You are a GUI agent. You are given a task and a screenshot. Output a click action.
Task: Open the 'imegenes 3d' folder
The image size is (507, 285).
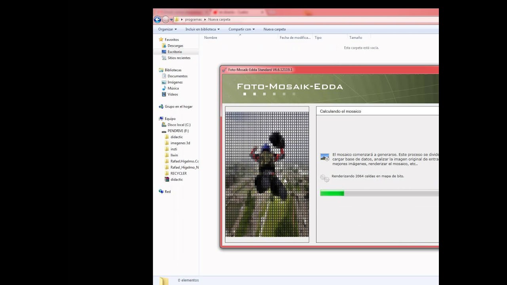point(180,143)
